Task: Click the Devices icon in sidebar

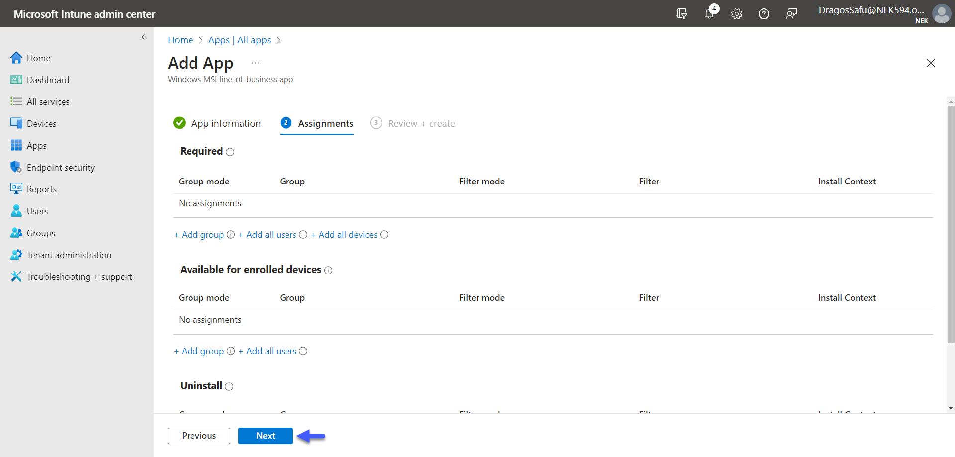Action: [x=16, y=123]
